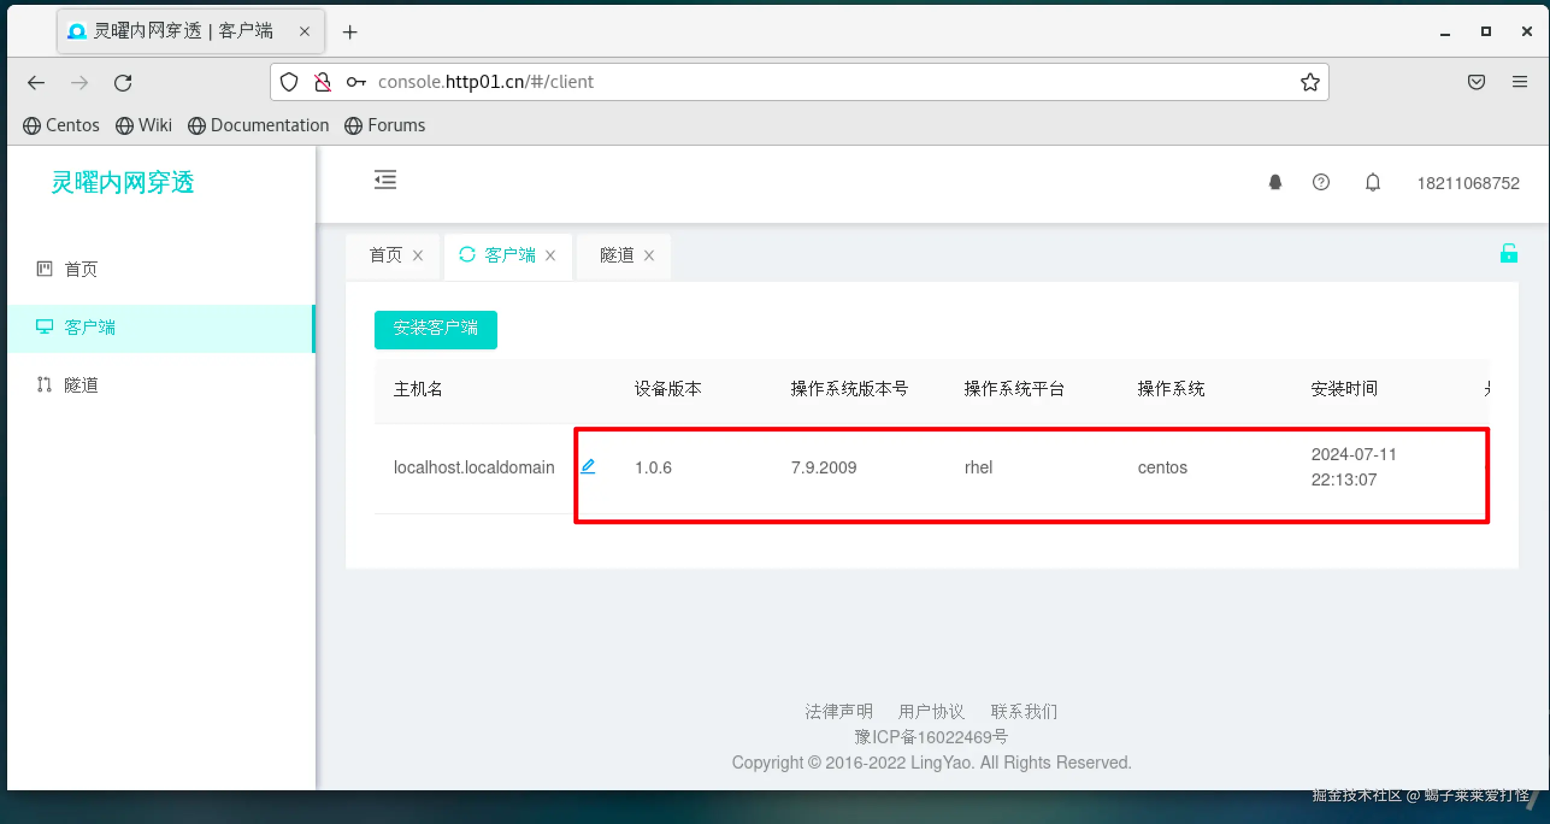1550x824 pixels.
Task: Click the solid bell notification icon
Action: (1275, 183)
